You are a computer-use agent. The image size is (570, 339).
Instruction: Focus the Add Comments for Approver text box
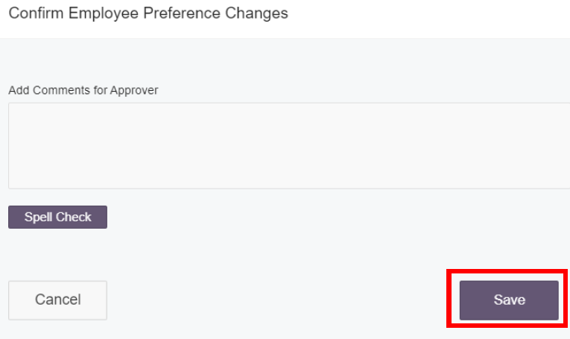pyautogui.click(x=289, y=145)
